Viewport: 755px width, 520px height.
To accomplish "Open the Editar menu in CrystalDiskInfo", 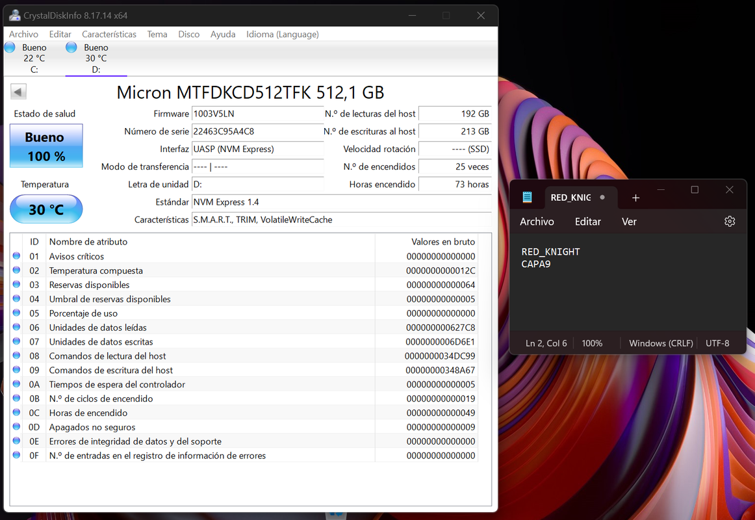I will (x=60, y=34).
